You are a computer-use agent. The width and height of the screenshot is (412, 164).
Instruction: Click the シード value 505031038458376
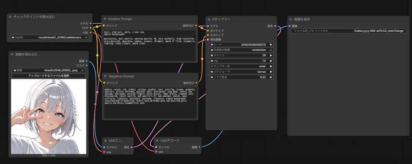pos(253,45)
